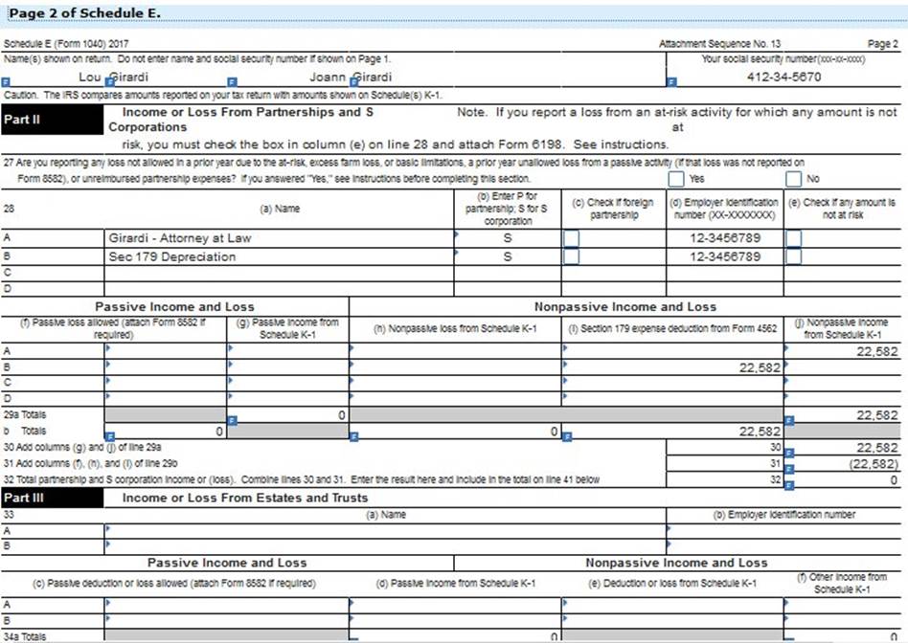Click row B passive income from Schedule K-1 field, Part II
908x643 pixels.
point(287,366)
